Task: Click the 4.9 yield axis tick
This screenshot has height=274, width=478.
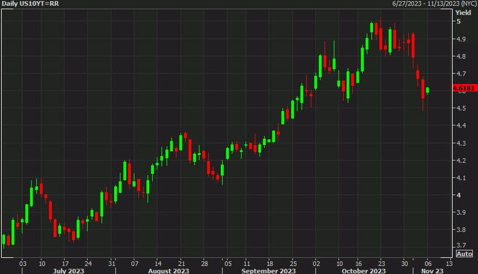Action: pyautogui.click(x=461, y=39)
